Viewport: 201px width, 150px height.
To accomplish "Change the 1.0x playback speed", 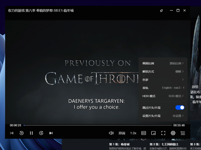I will (x=133, y=133).
